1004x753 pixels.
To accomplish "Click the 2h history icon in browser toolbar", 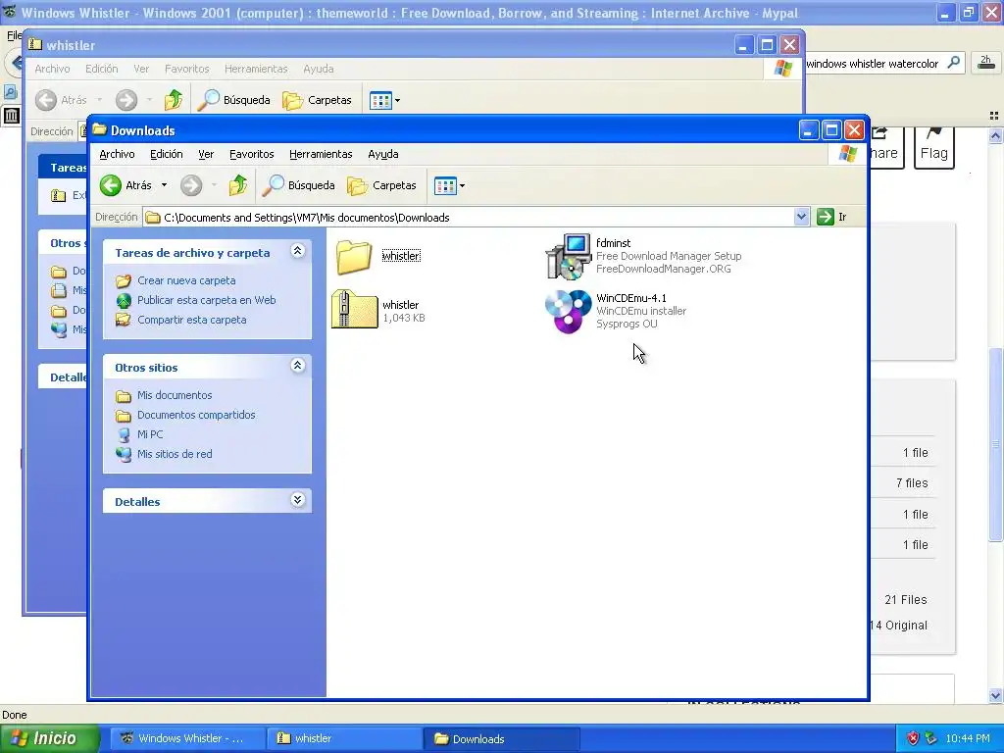I will (986, 62).
